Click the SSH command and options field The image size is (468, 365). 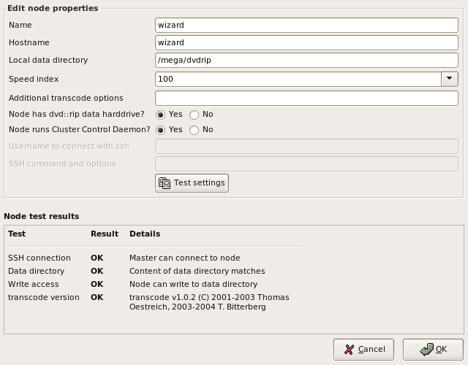coord(306,164)
